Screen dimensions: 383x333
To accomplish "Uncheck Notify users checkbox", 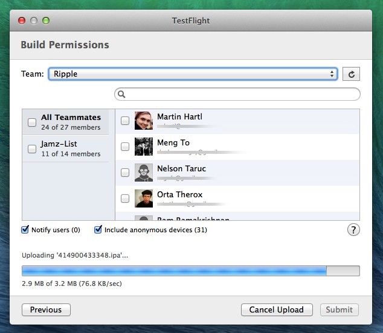I will point(25,230).
